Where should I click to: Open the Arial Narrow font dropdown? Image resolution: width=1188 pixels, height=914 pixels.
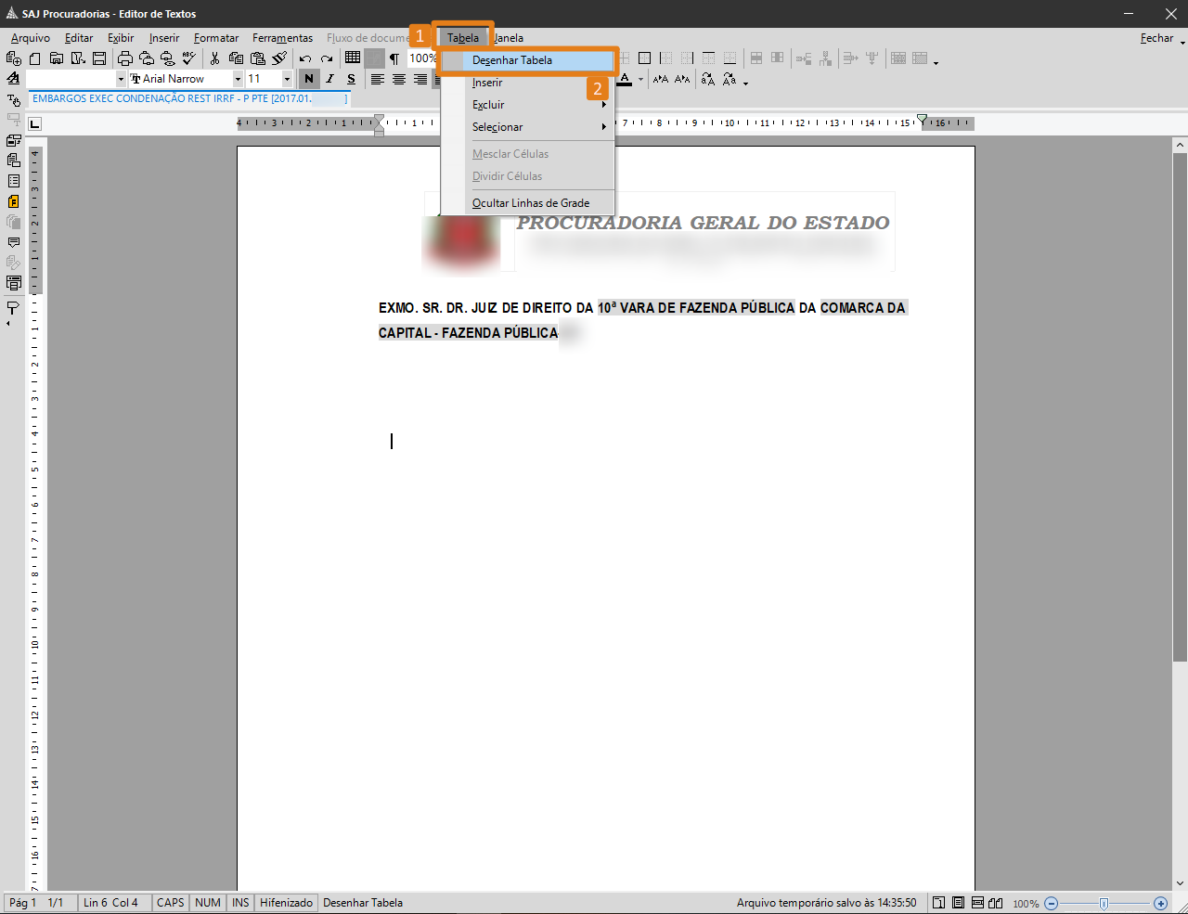click(238, 79)
